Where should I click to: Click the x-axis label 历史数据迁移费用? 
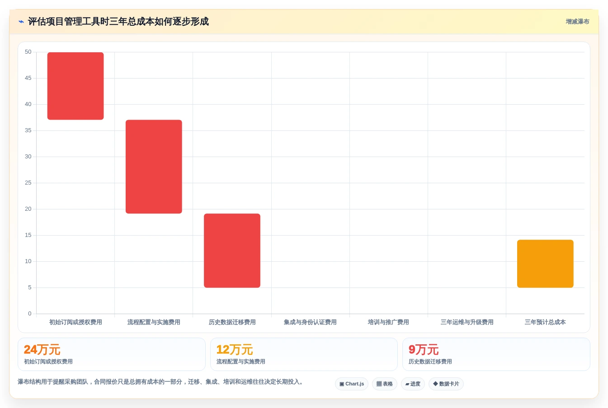click(x=232, y=322)
